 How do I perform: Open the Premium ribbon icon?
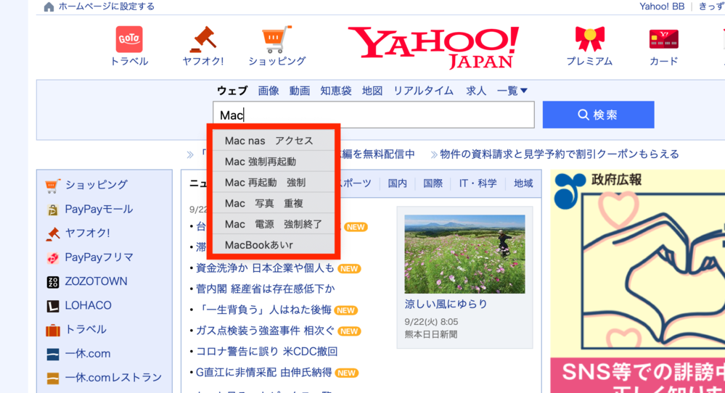(x=589, y=39)
